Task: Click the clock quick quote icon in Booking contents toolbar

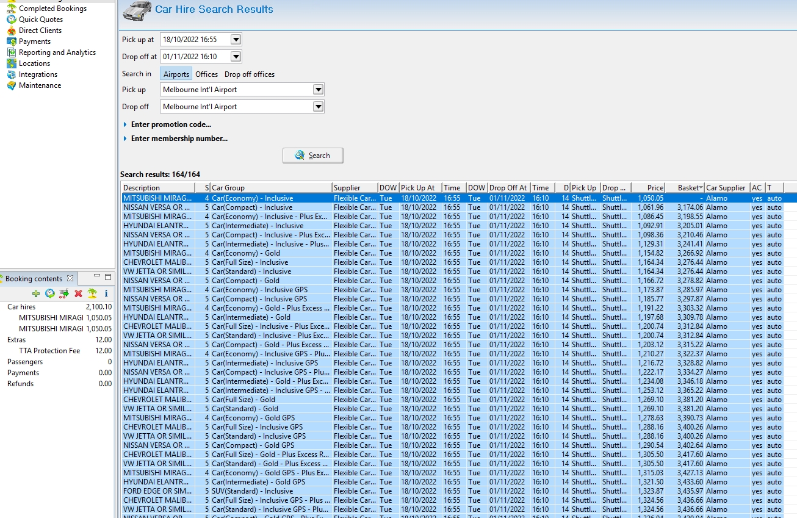Action: pos(50,293)
